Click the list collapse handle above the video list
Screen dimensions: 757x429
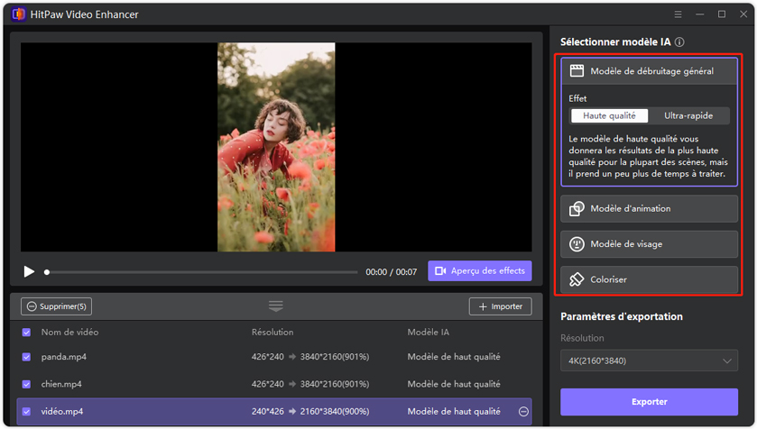[276, 306]
